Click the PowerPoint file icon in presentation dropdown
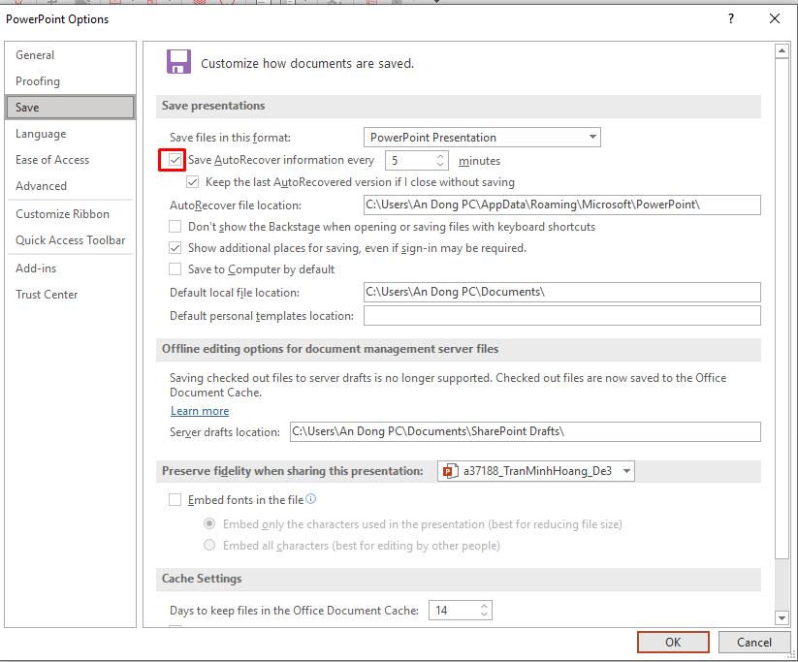The height and width of the screenshot is (662, 798). pyautogui.click(x=450, y=471)
